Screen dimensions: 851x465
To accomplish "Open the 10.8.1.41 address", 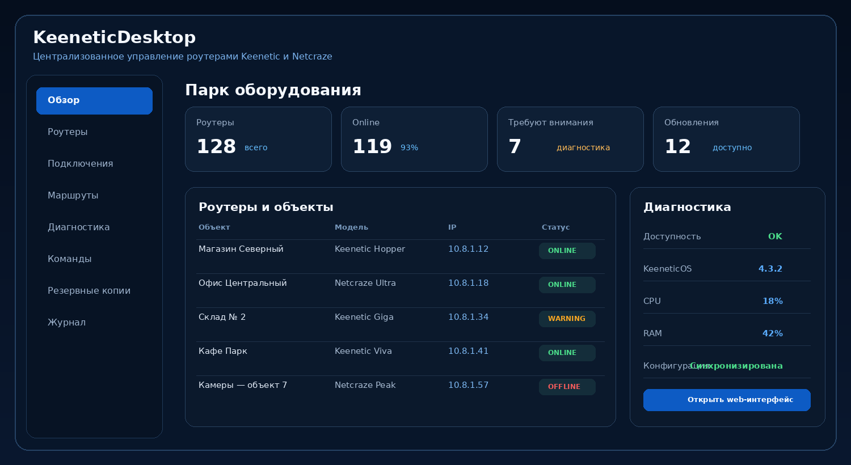I will click(468, 351).
